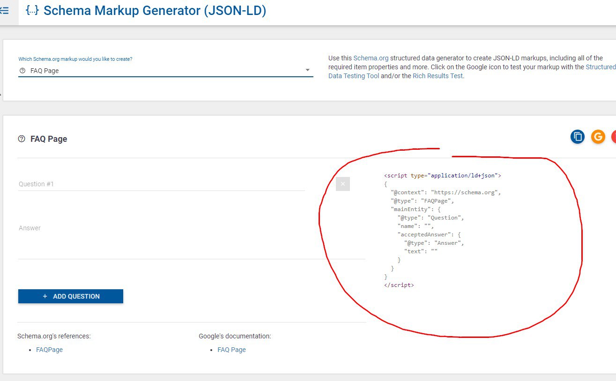Open Google test via orange G icon
The image size is (616, 381).
tap(598, 137)
